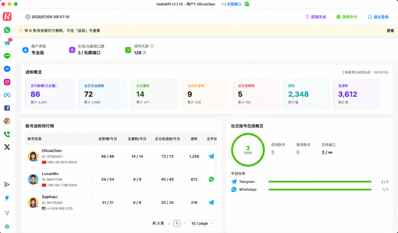Viewport: 398px width, 233px height.
Task: Click the globe status icon in title bar
Action: (x=247, y=4)
